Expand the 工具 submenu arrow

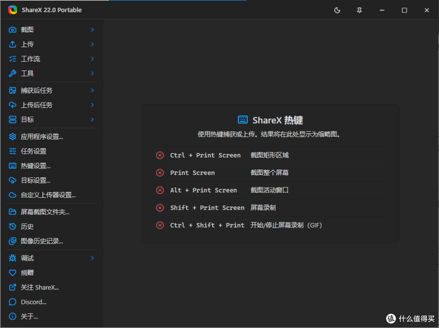coord(92,73)
